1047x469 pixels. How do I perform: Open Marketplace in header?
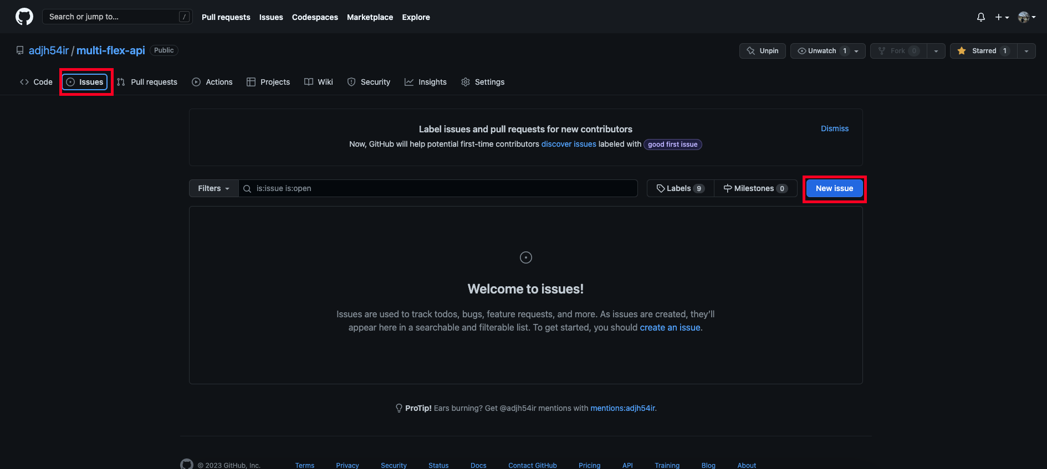tap(370, 17)
